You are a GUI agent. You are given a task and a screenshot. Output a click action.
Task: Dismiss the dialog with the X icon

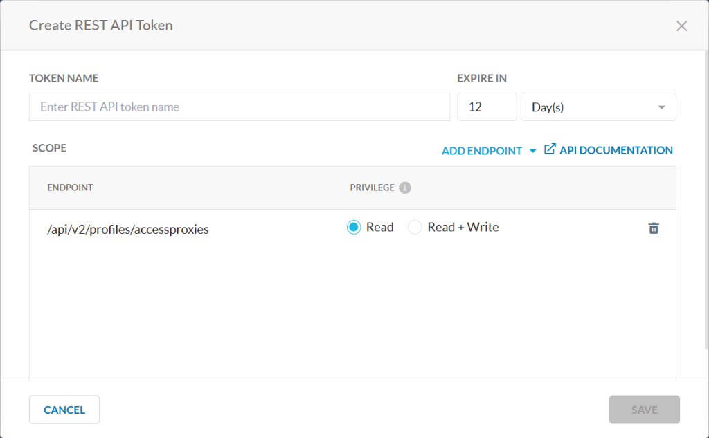(681, 26)
